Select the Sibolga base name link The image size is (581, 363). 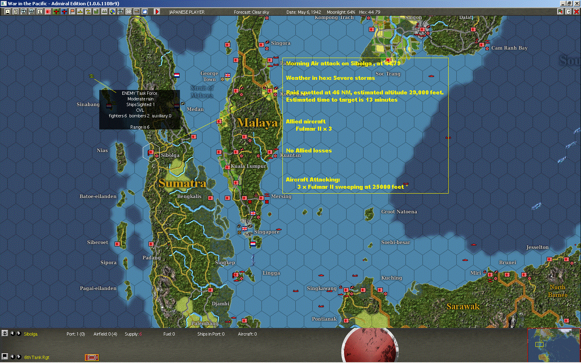click(31, 334)
